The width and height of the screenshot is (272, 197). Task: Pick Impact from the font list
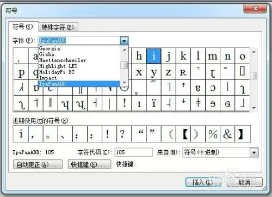[x=79, y=78]
